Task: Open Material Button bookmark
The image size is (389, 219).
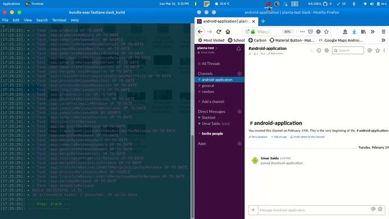Action: point(292,40)
